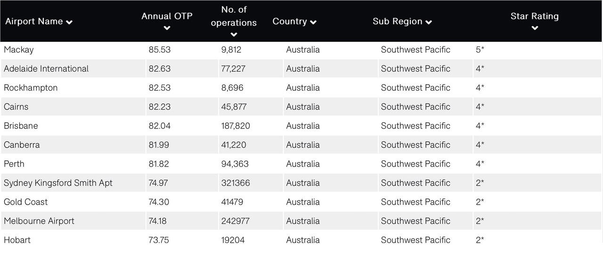Open the Country column chevron

point(313,22)
